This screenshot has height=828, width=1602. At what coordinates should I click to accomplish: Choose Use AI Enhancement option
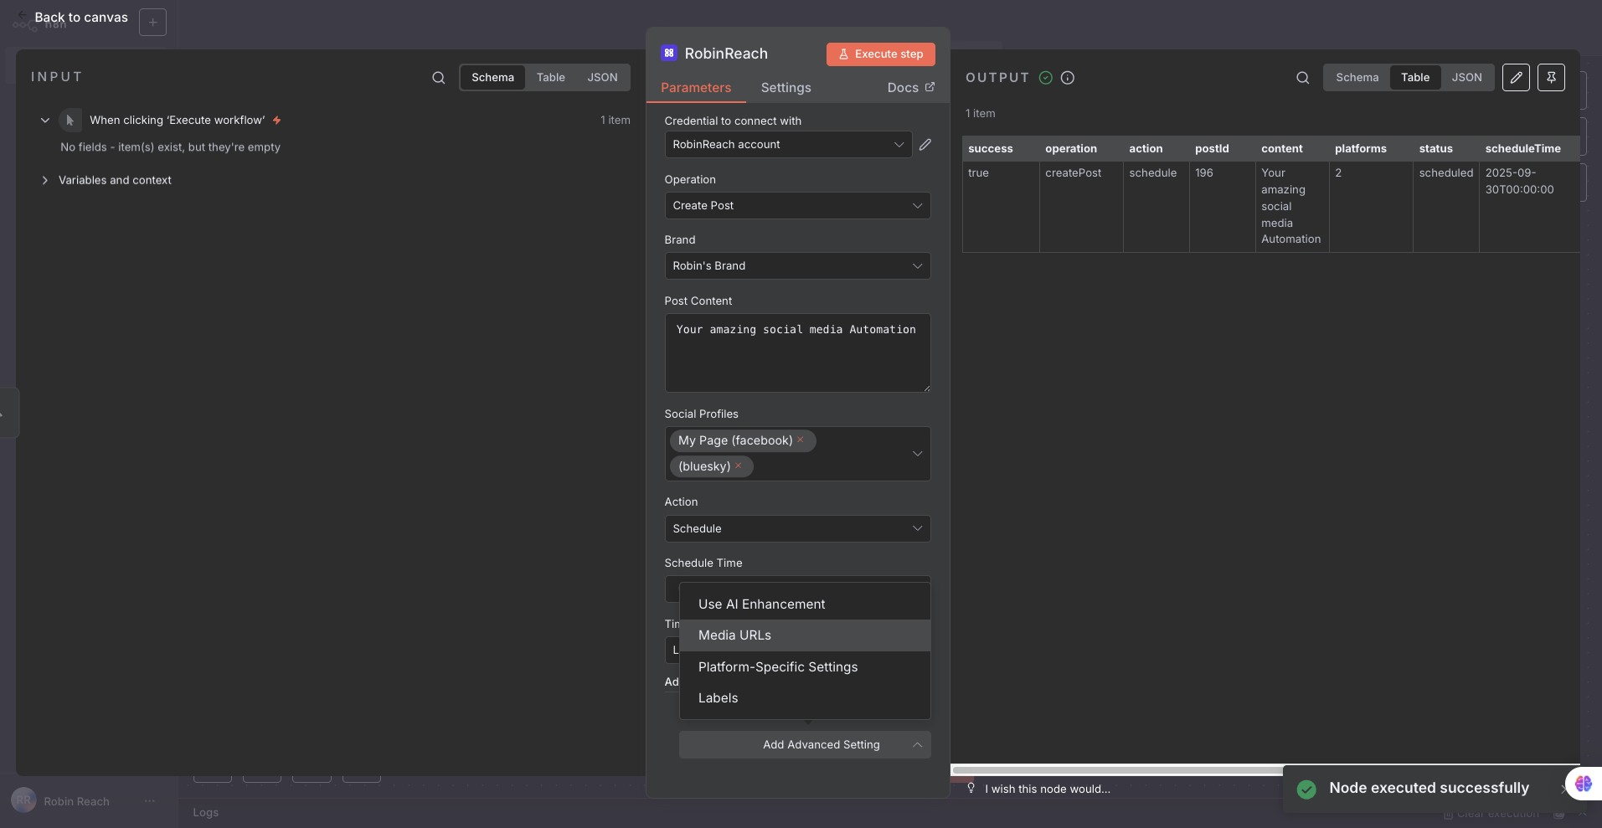point(805,604)
